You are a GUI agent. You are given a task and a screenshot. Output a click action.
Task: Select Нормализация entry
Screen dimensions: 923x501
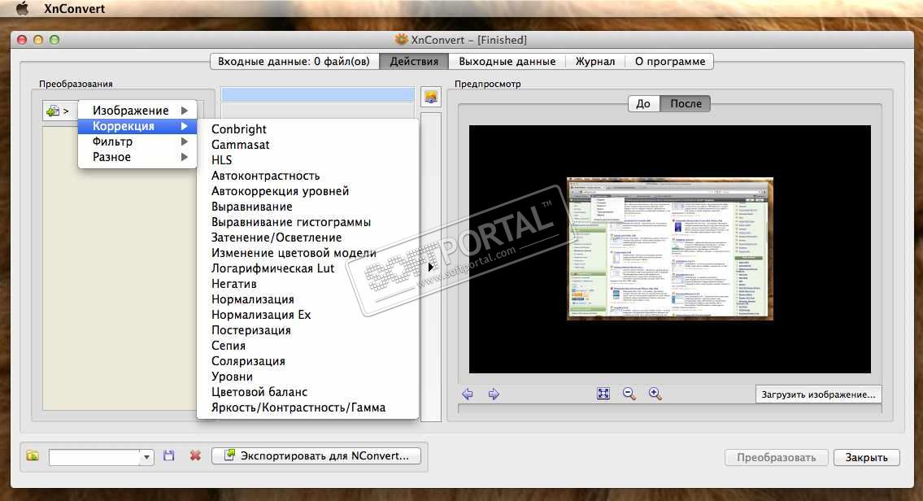[x=308, y=299]
